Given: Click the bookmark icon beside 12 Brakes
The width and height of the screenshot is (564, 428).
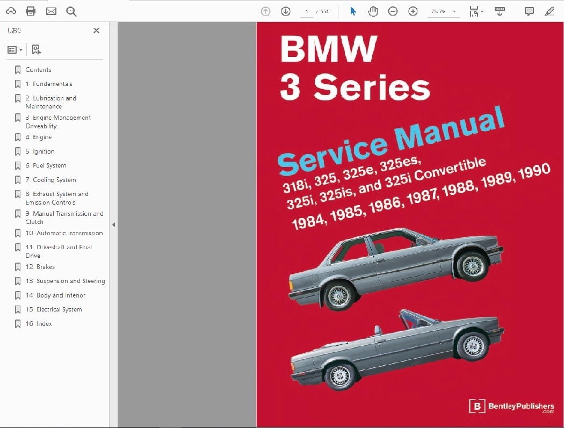Looking at the screenshot, I should pos(18,267).
